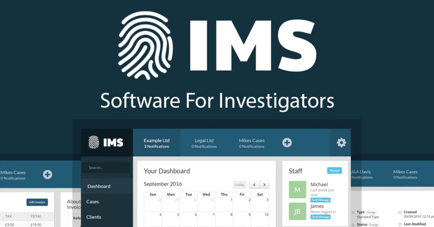Go to the next month in calendar
The height and width of the screenshot is (227, 434).
click(x=264, y=184)
